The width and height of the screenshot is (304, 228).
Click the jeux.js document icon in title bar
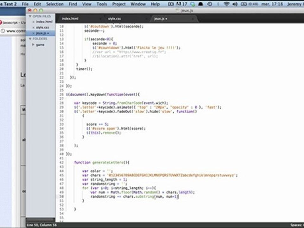[x=178, y=10]
